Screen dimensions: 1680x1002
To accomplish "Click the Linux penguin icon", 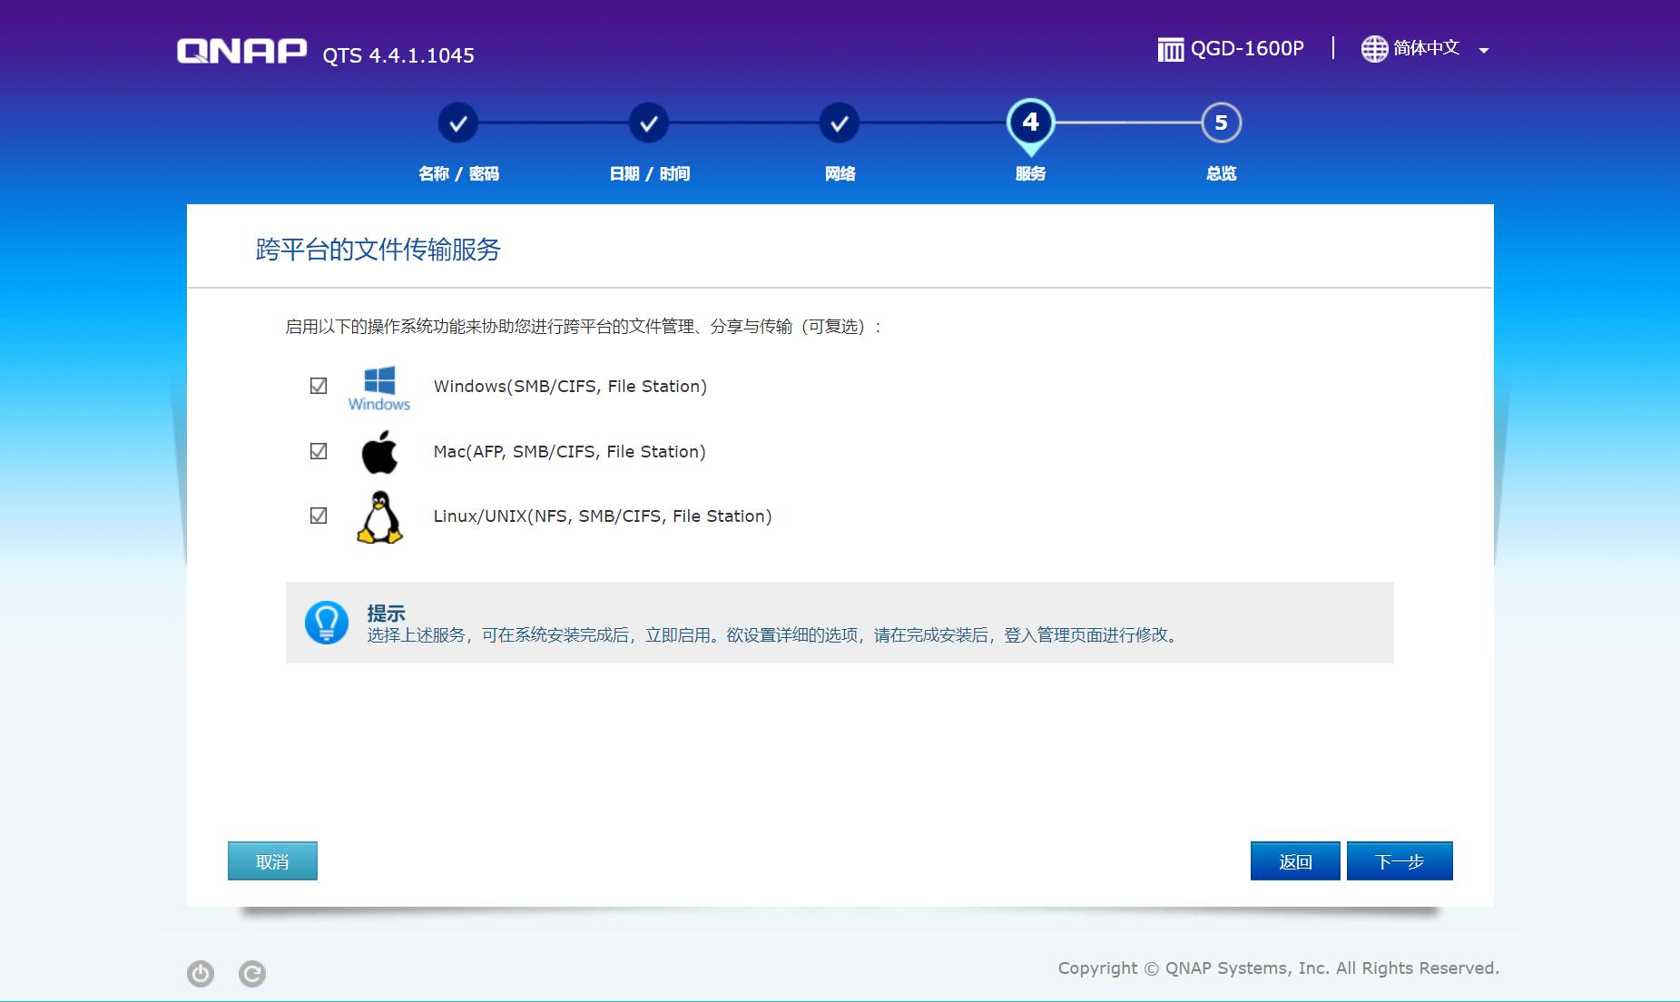I will point(379,517).
